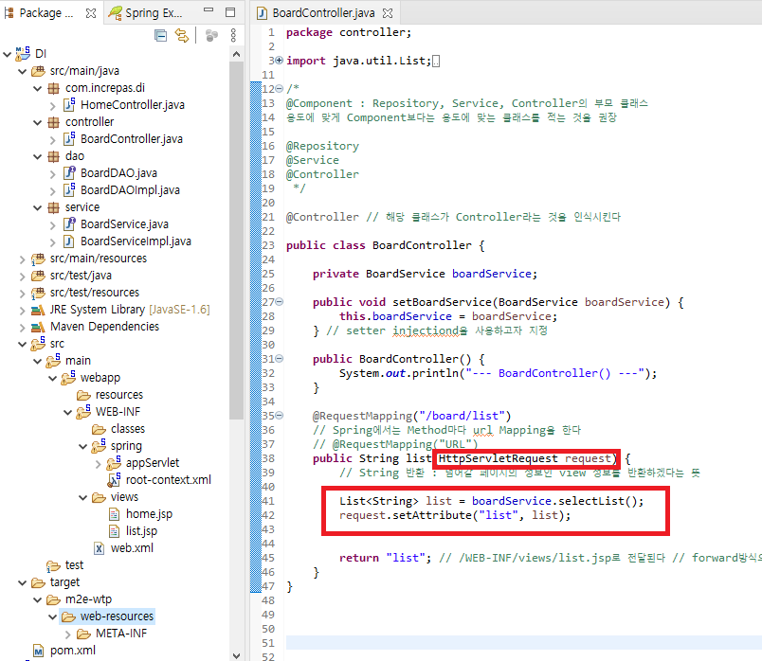Collapse the com.increpas.di package

(37, 88)
